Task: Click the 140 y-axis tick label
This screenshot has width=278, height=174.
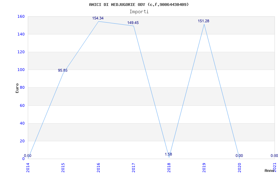Action: [21, 34]
